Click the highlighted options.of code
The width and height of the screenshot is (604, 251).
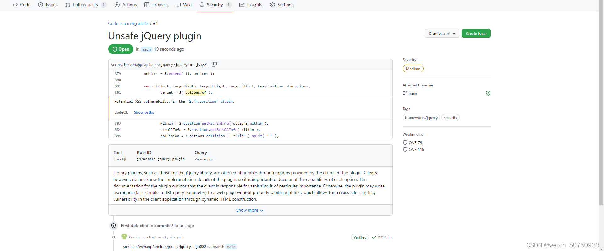click(196, 92)
